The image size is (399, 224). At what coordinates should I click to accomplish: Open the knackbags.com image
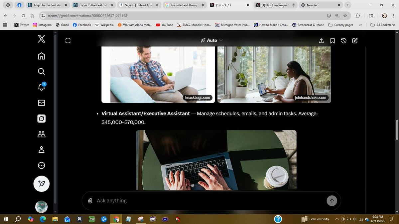click(158, 75)
